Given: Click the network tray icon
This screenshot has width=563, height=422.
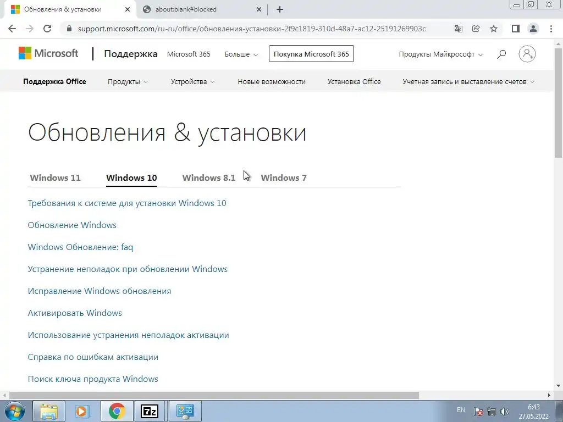Looking at the screenshot, I should click(x=491, y=411).
